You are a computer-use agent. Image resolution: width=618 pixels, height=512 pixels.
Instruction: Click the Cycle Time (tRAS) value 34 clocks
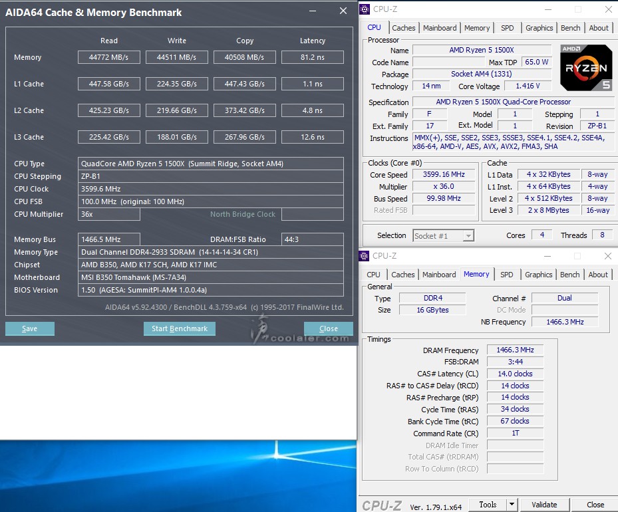click(515, 409)
